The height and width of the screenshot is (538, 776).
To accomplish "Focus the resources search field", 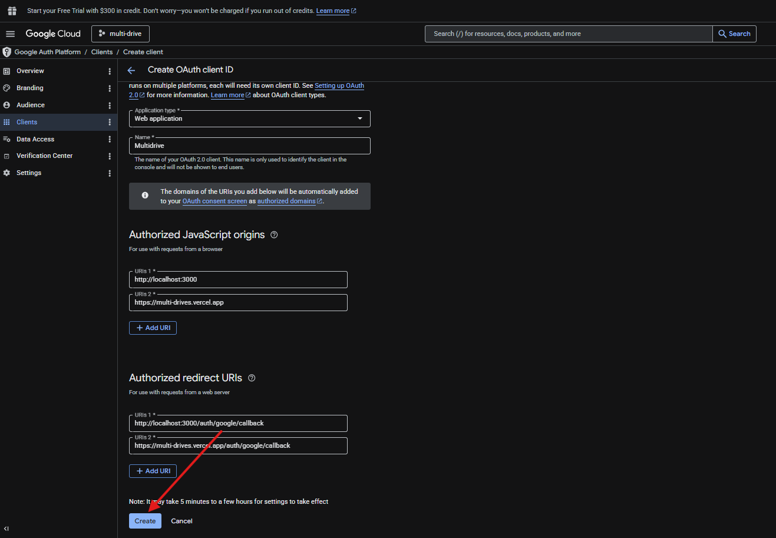I will coord(569,34).
